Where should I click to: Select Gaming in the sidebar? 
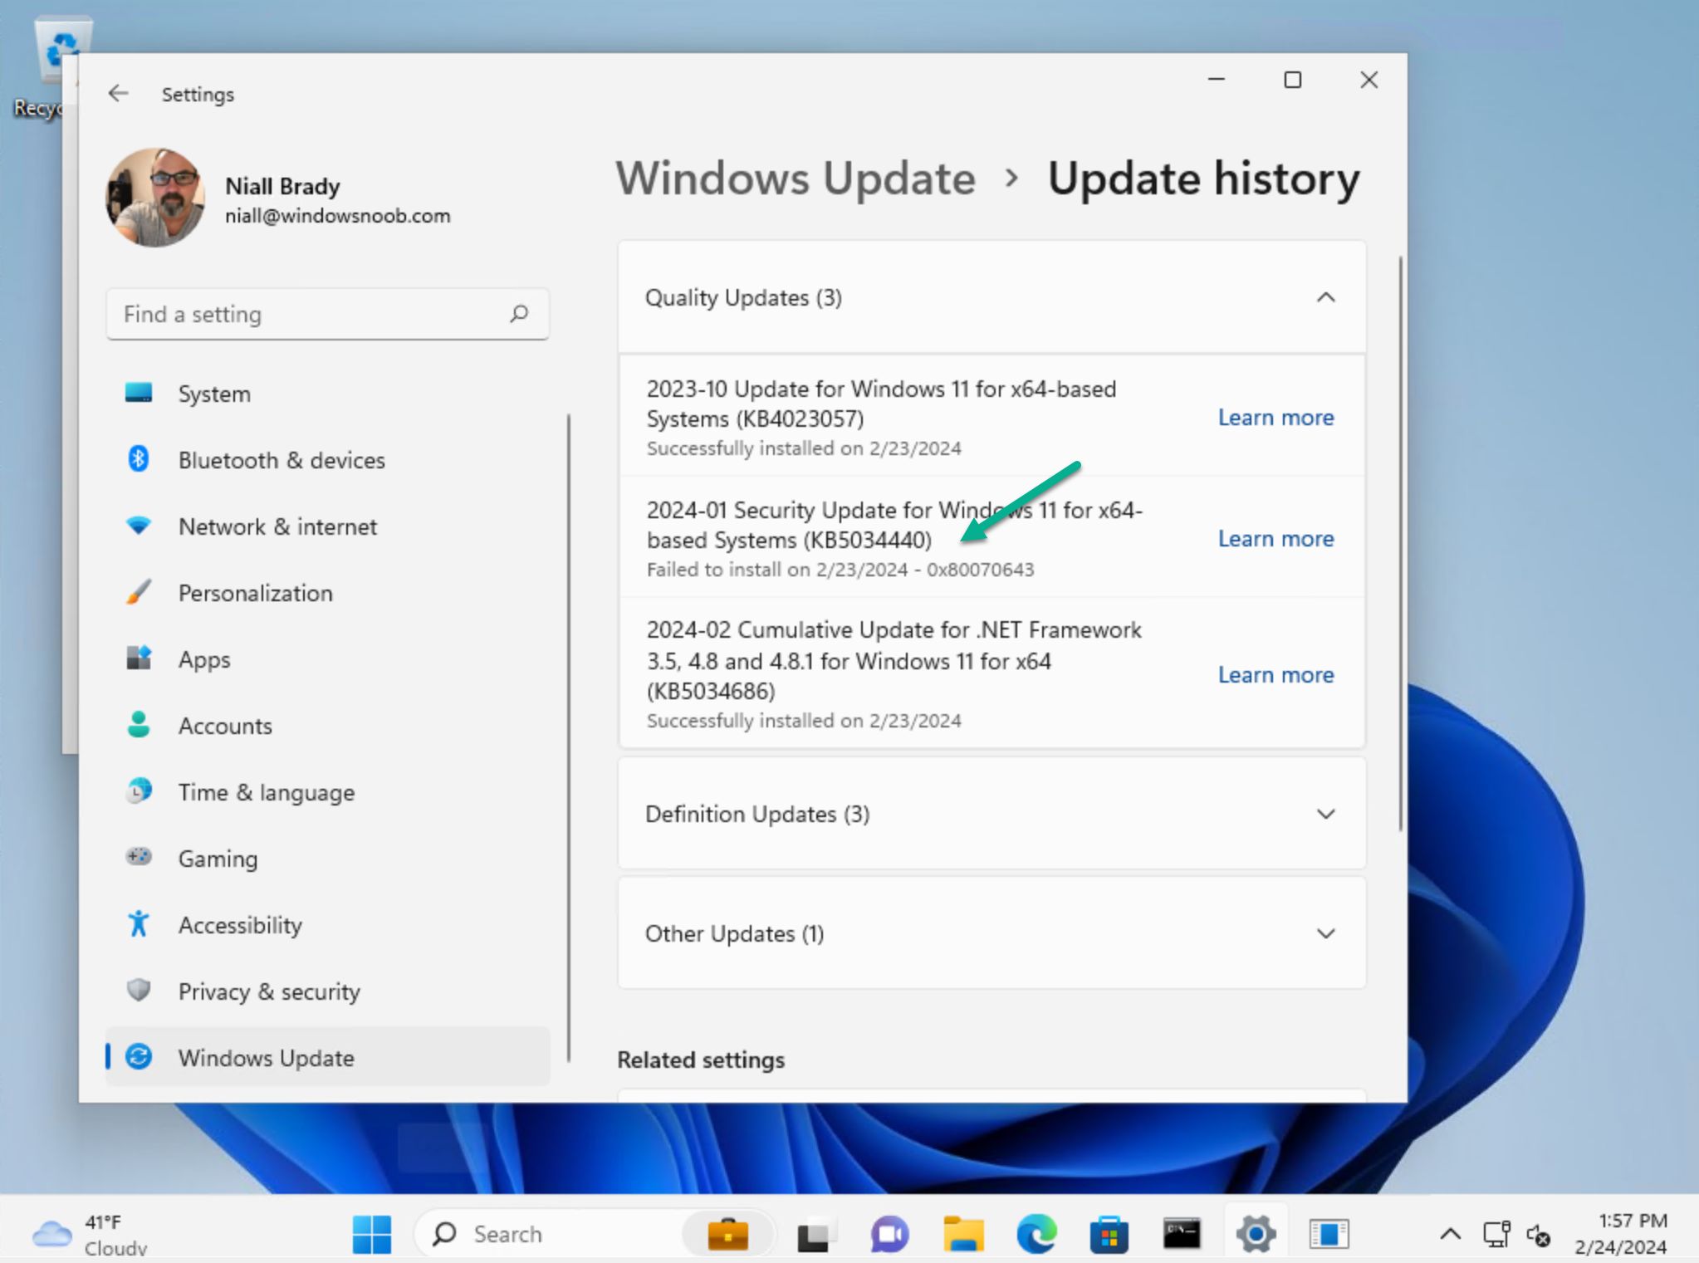click(x=327, y=859)
